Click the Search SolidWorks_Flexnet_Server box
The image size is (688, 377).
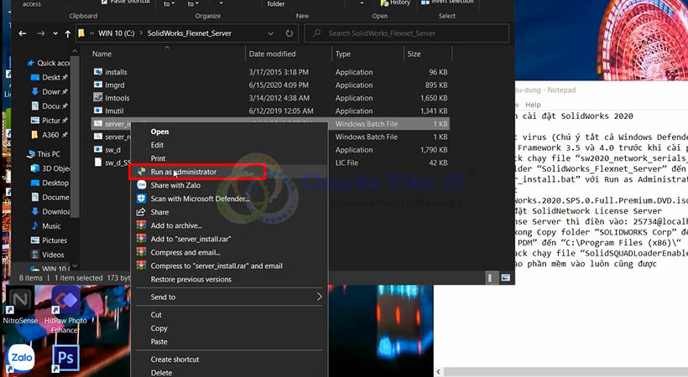[x=403, y=34]
